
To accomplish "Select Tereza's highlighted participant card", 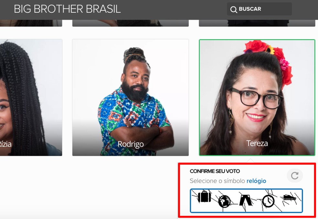I will 257,98.
